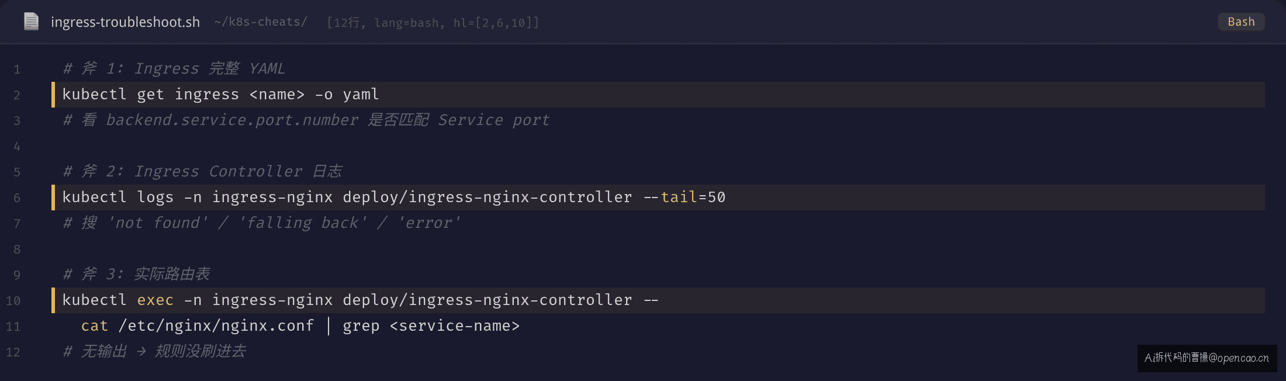Click the comment about backend.service.port.number
1286x381 pixels.
tap(306, 120)
